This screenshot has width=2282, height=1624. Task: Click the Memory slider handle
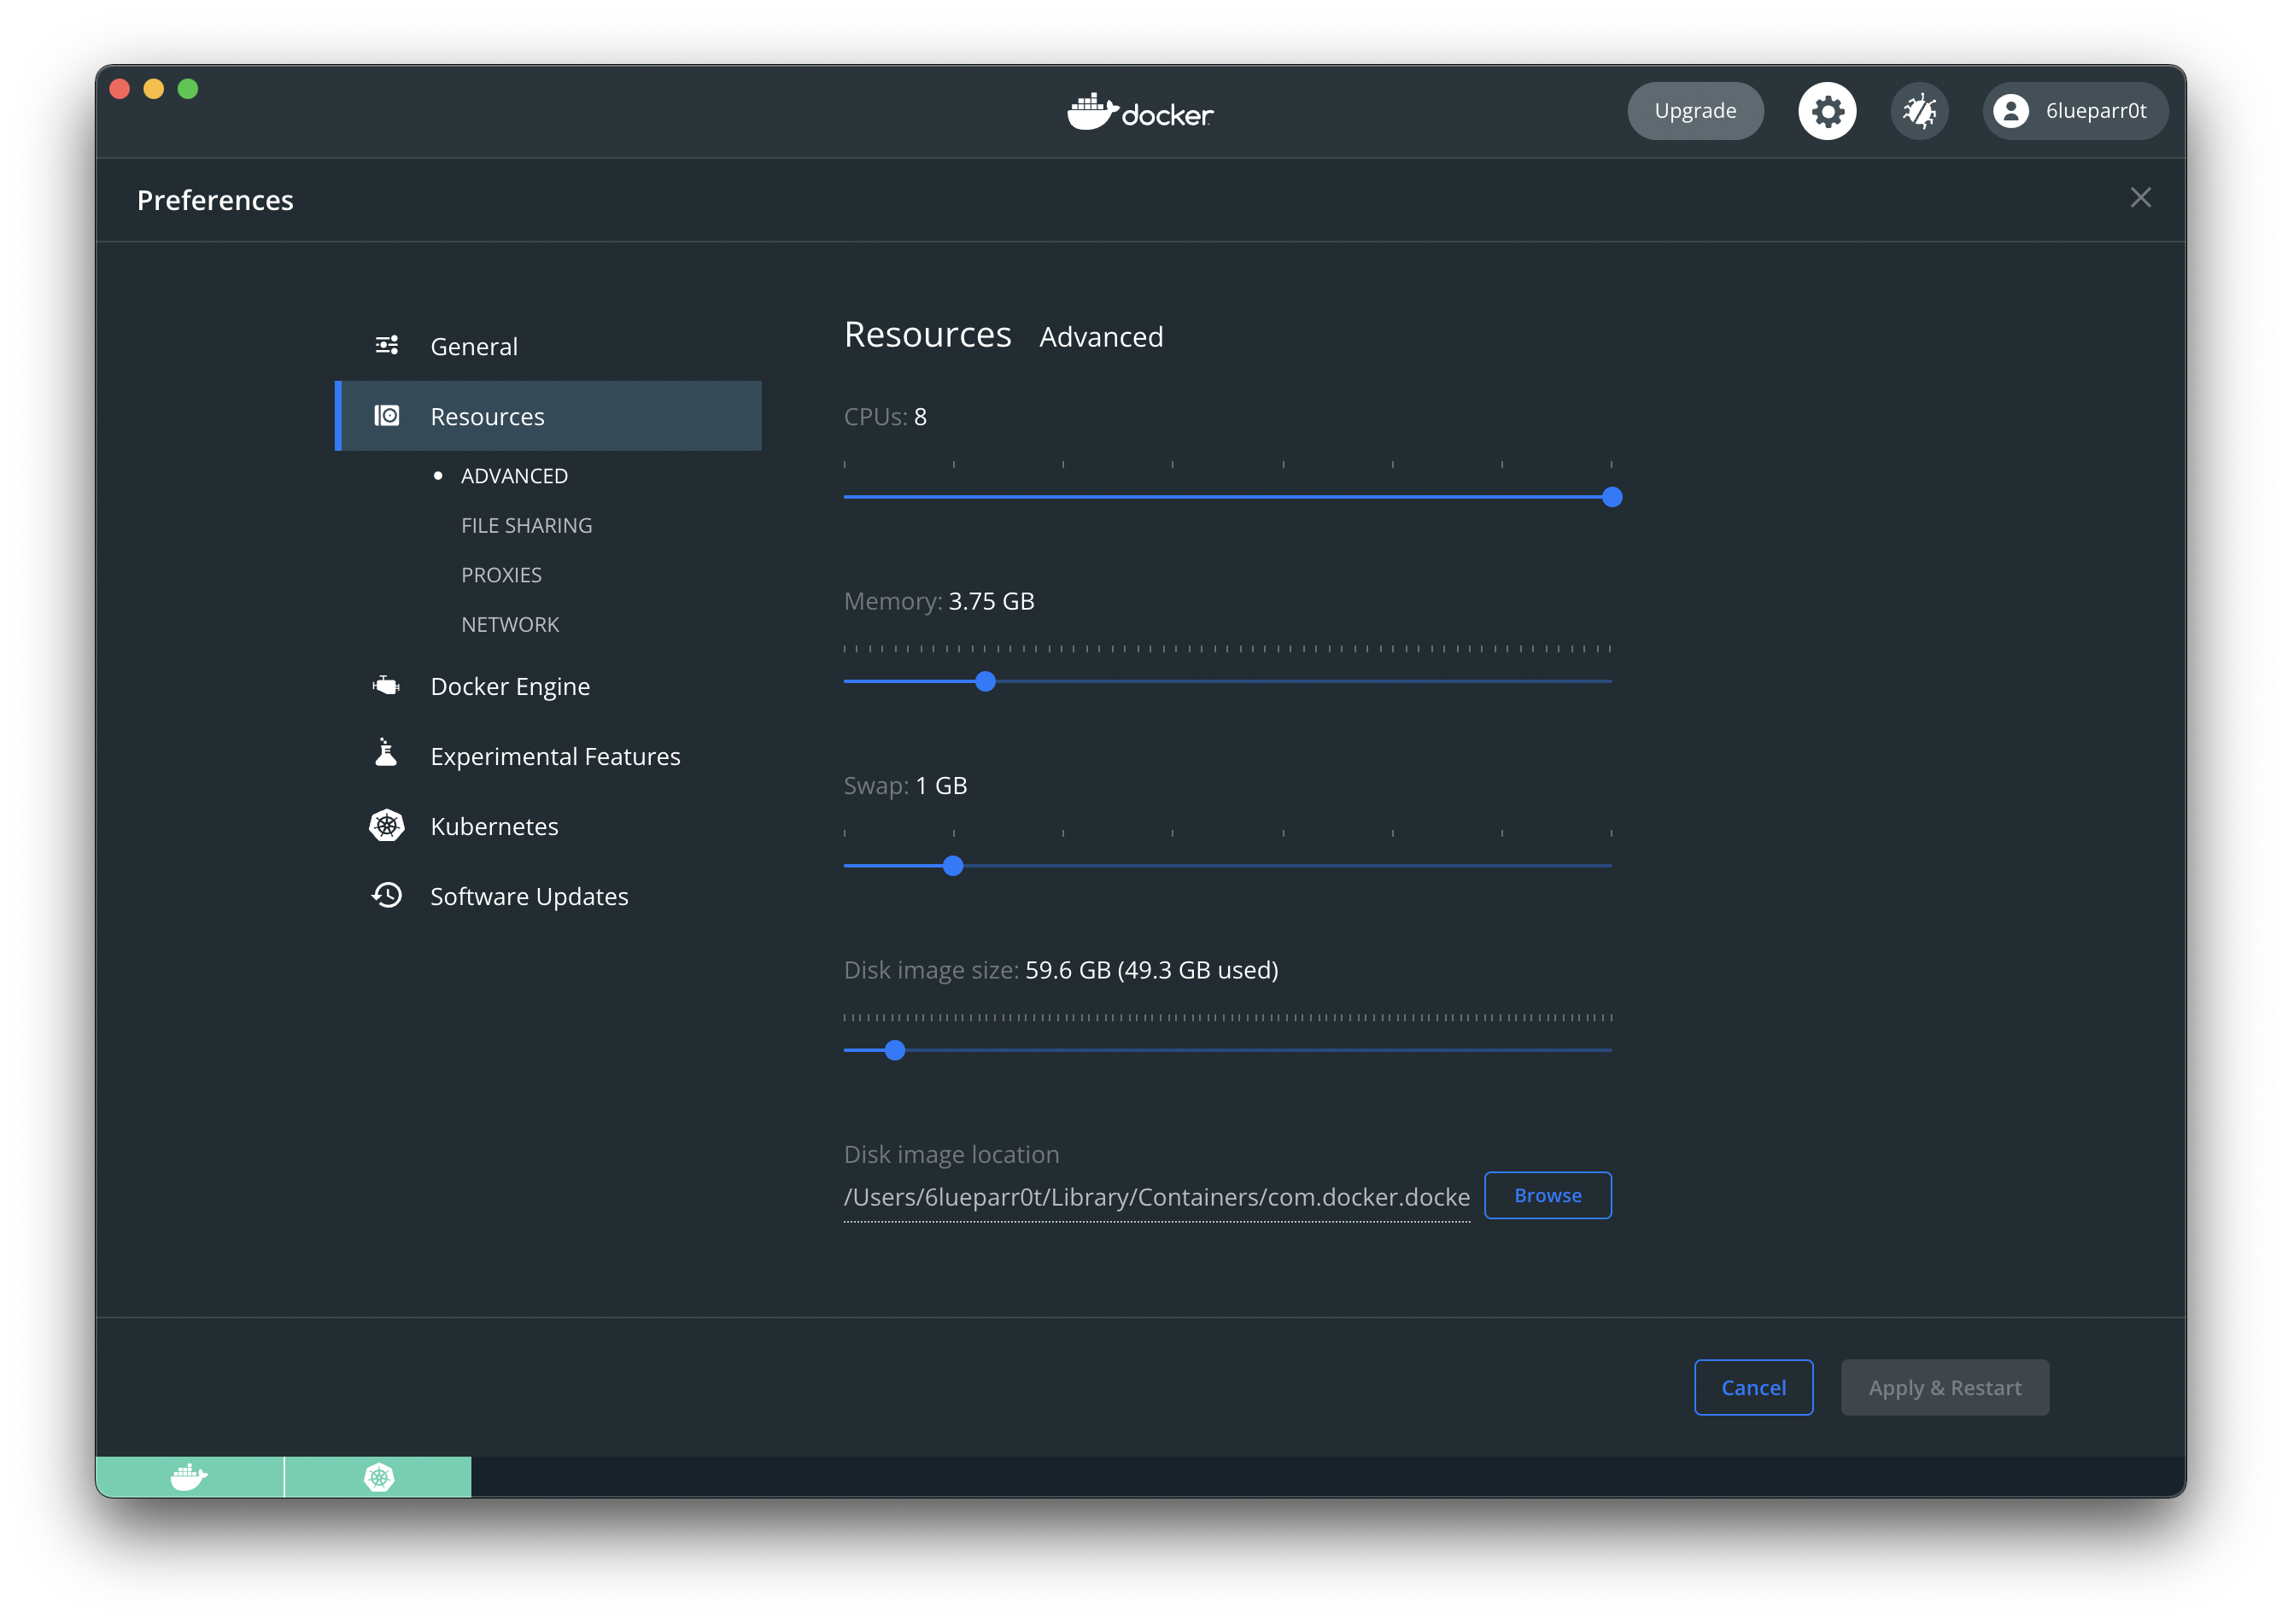(985, 682)
